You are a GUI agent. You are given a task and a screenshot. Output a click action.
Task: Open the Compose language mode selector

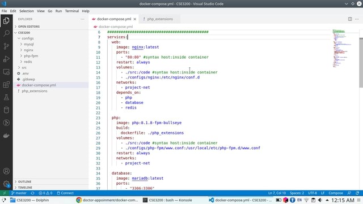click(x=335, y=193)
